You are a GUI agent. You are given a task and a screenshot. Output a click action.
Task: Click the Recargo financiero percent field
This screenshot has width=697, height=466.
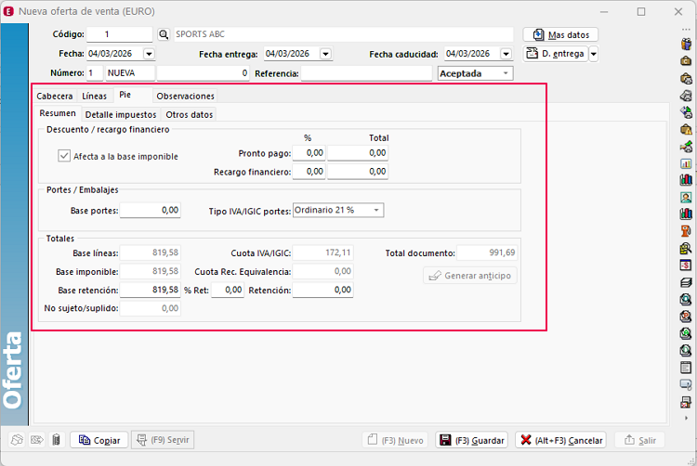click(x=309, y=172)
